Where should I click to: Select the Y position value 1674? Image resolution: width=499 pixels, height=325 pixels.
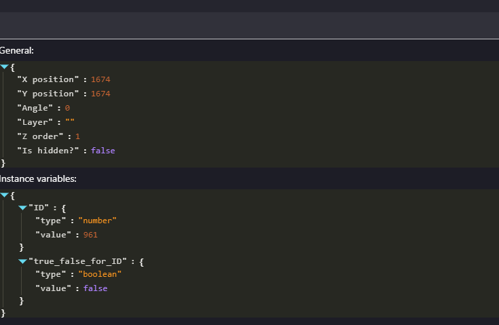pyautogui.click(x=100, y=94)
